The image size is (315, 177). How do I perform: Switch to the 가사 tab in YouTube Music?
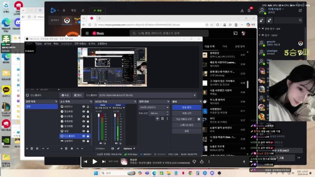pyautogui.click(x=225, y=46)
